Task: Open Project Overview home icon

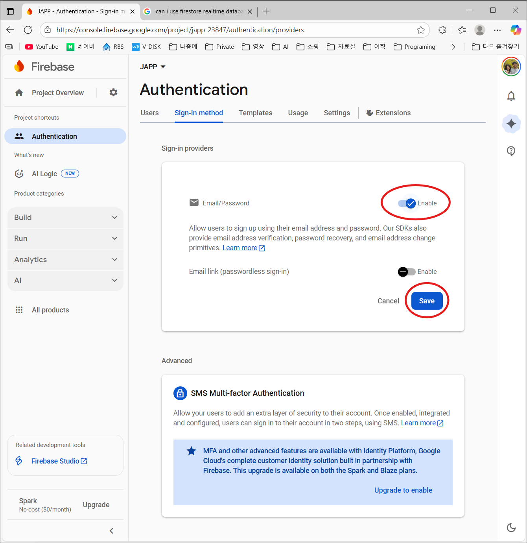Action: click(19, 92)
